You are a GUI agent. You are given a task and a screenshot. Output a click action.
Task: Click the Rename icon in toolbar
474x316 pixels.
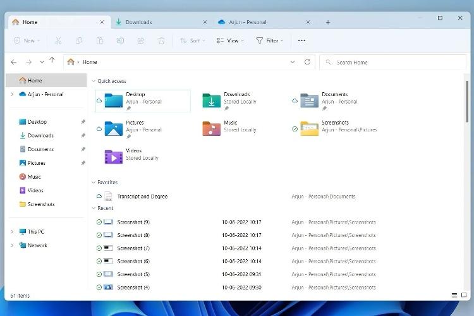point(120,40)
